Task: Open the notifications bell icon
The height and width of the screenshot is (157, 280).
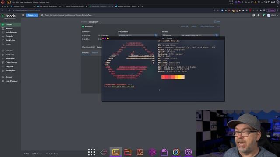Action: (263, 15)
